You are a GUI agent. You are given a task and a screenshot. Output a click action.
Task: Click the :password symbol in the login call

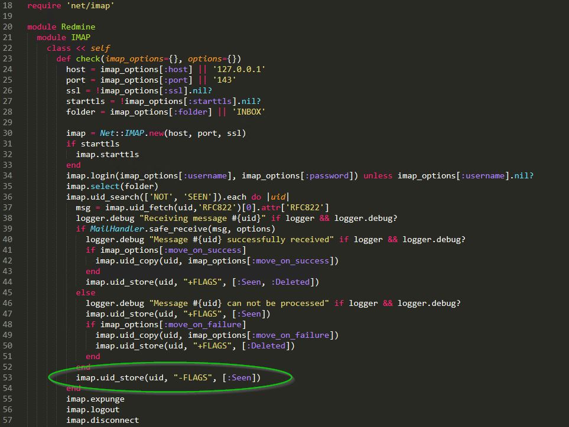[x=327, y=175]
